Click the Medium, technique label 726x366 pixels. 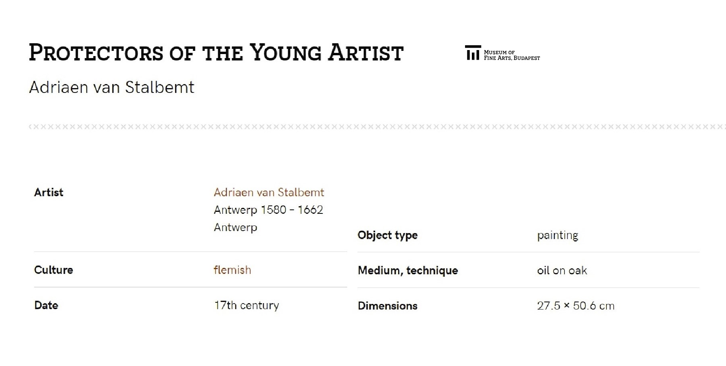408,270
